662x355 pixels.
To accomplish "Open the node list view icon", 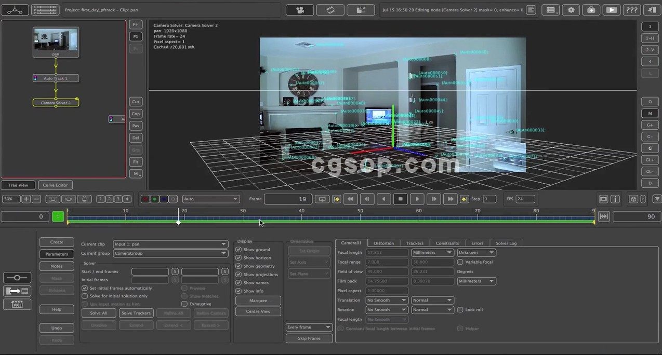I will pyautogui.click(x=45, y=9).
